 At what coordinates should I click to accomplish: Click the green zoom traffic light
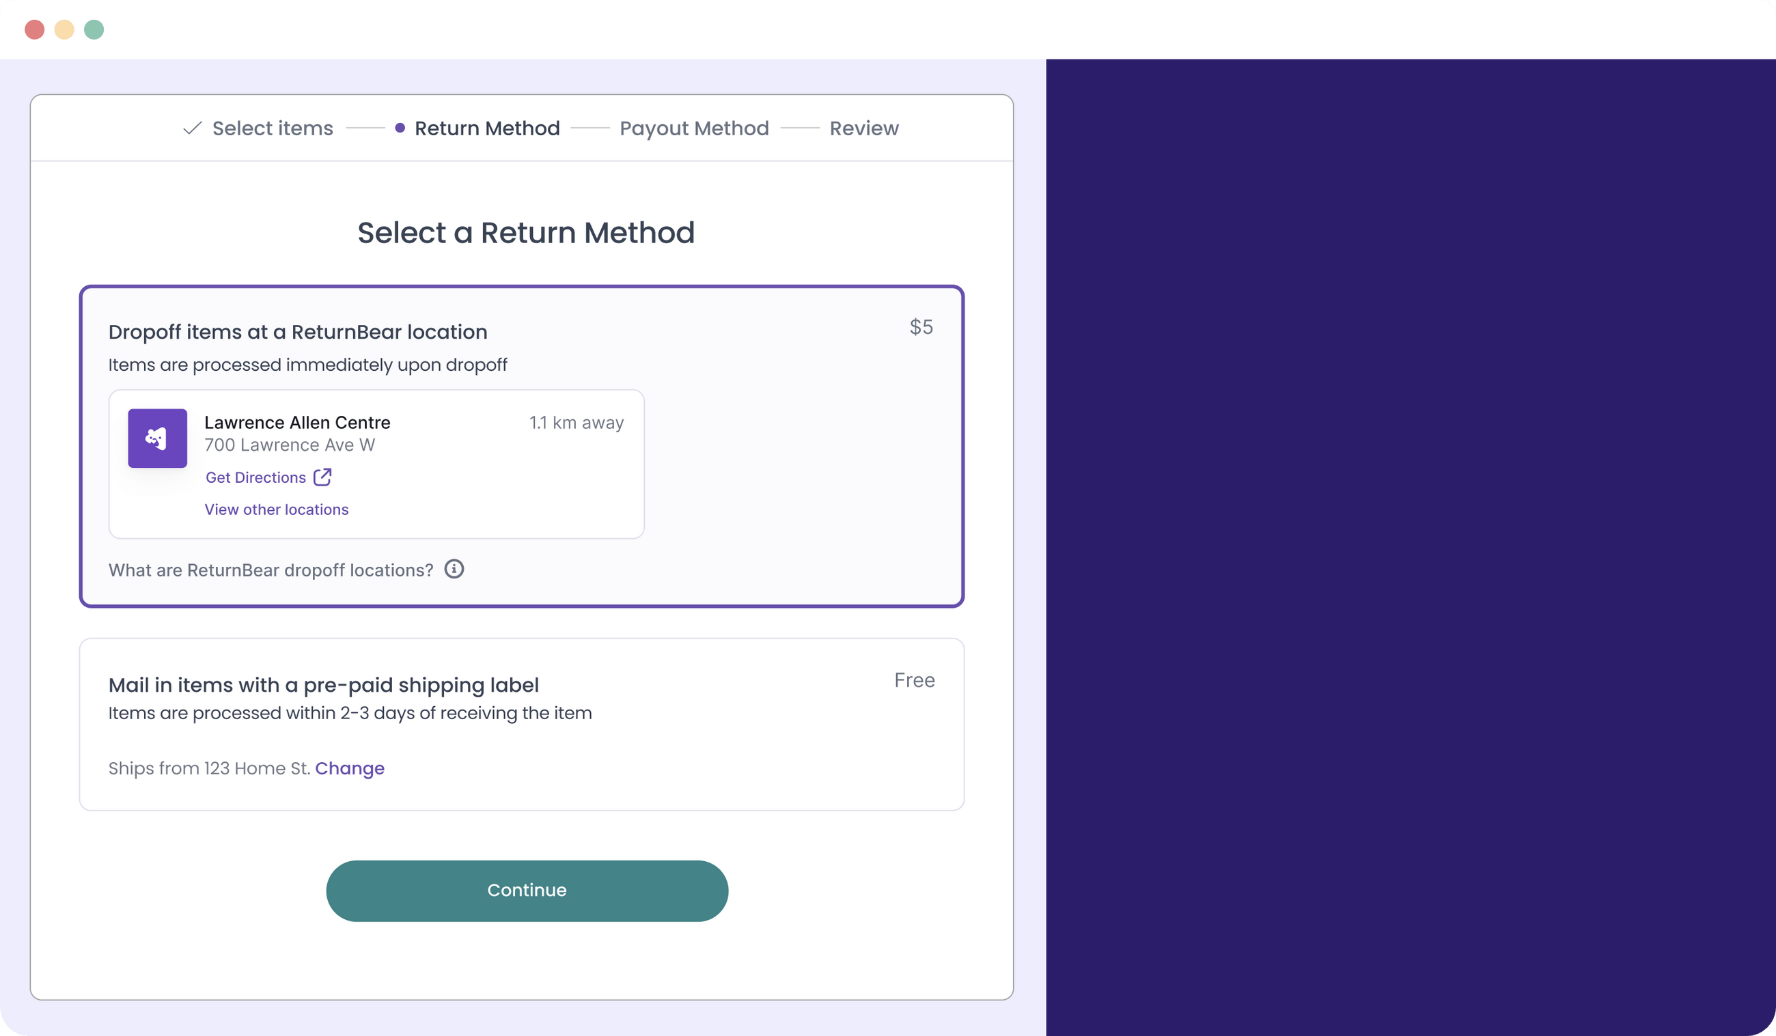tap(94, 29)
